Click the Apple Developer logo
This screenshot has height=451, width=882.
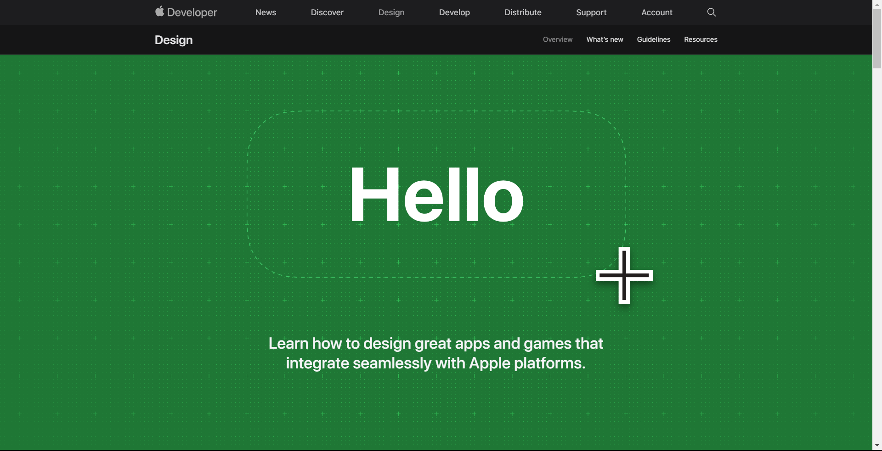[x=186, y=12]
